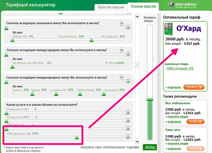Click GPRS Интернет slider handle at 1500
The height and width of the screenshot is (153, 212).
(77, 137)
